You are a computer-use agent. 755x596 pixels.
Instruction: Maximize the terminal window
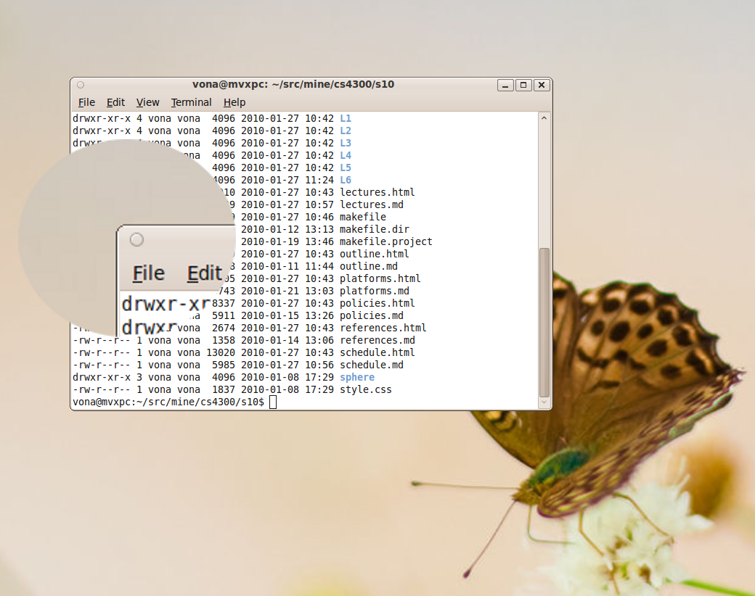523,85
